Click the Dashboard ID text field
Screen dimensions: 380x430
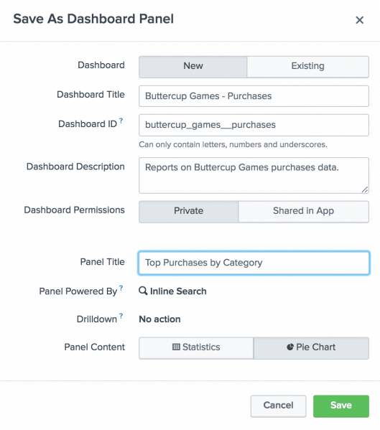tap(254, 125)
